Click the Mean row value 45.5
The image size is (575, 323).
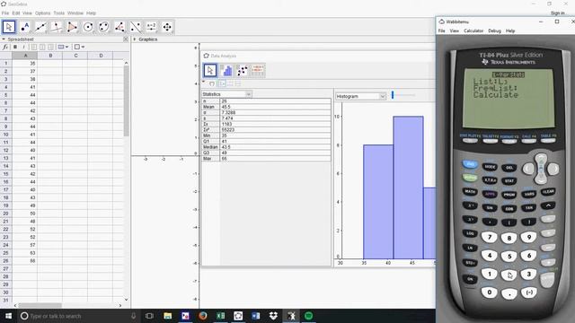(x=275, y=107)
